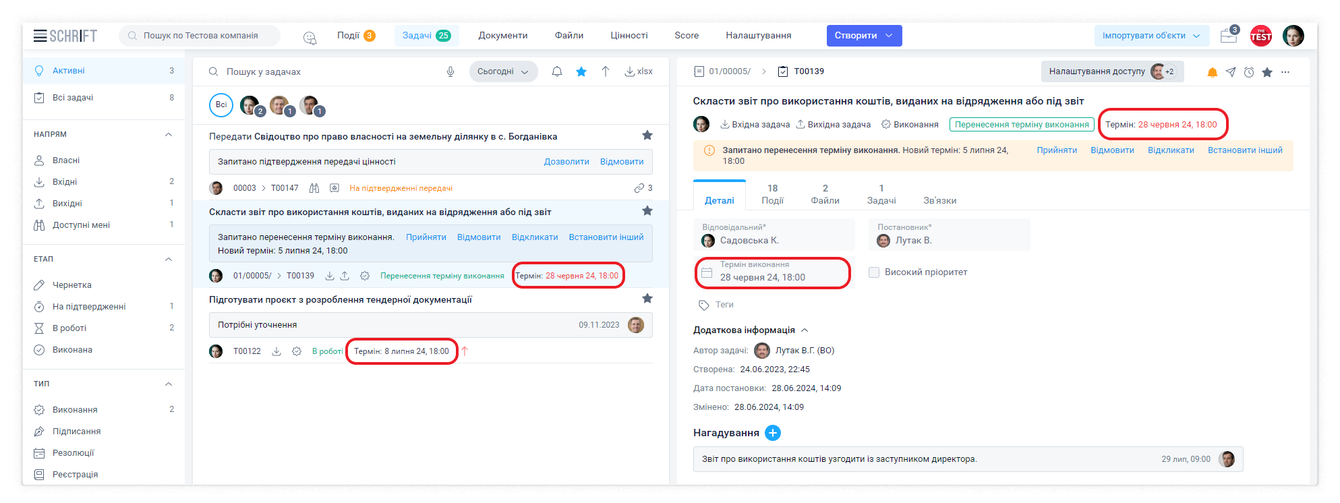
Task: Click the orange bell in task header
Action: pyautogui.click(x=1212, y=72)
